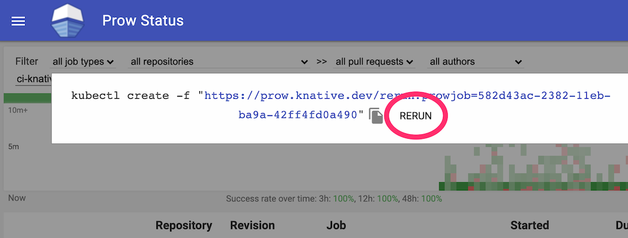628x238 pixels.
Task: Open the all job types dropdown
Action: pos(84,62)
